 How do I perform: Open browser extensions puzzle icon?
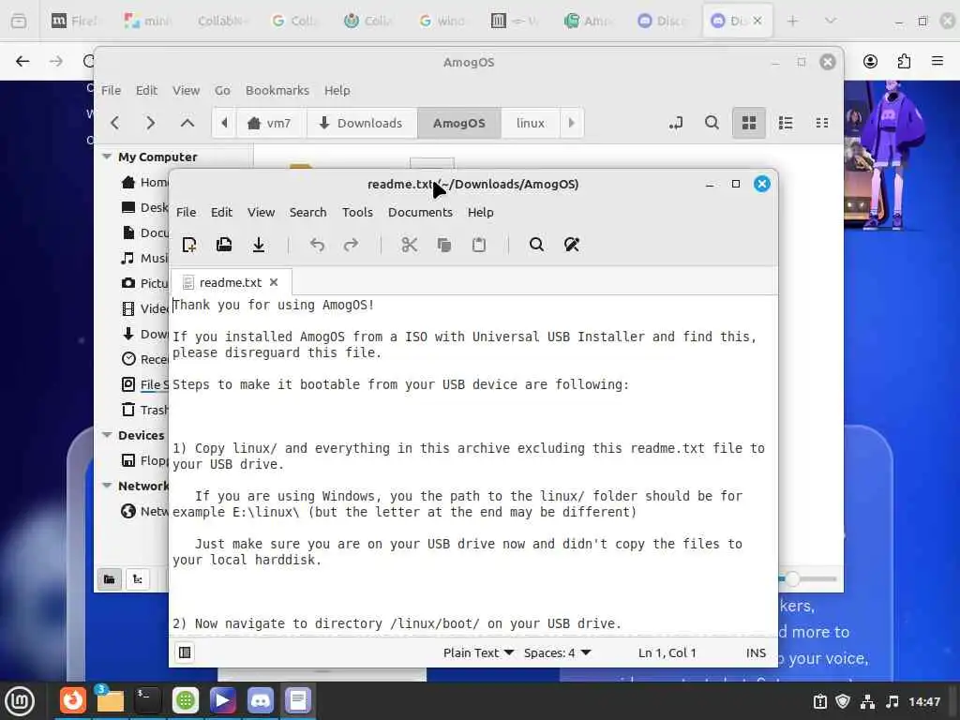pos(904,61)
